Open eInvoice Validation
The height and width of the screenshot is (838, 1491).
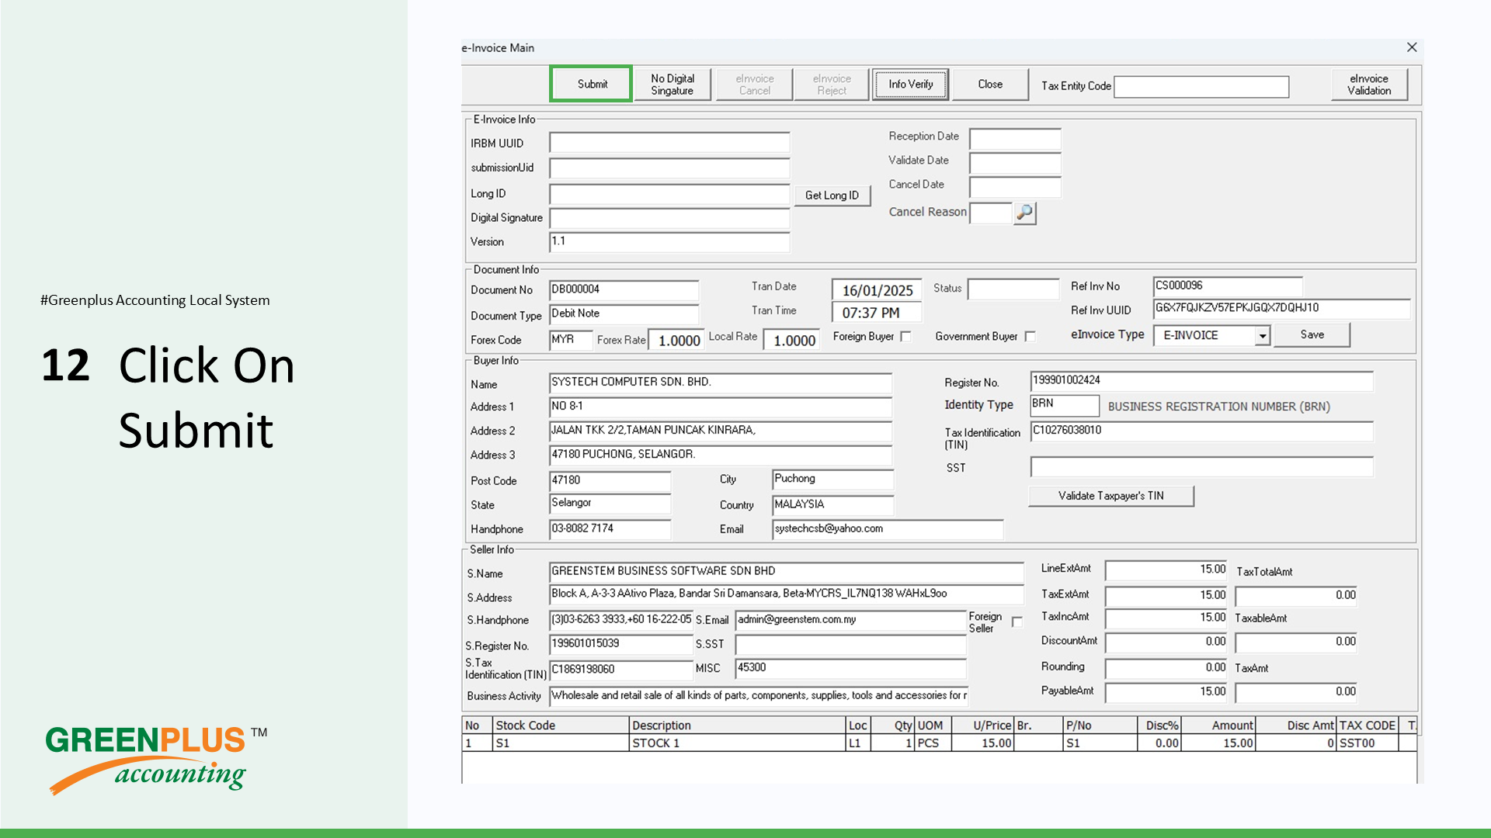tap(1369, 85)
